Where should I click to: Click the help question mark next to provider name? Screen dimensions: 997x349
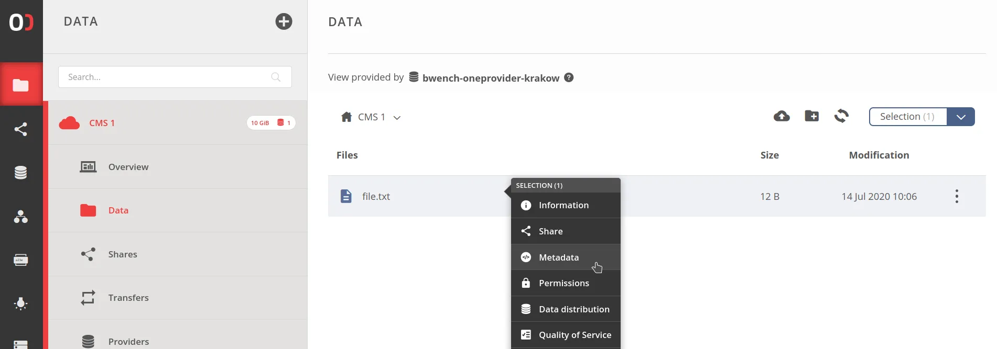click(x=568, y=77)
